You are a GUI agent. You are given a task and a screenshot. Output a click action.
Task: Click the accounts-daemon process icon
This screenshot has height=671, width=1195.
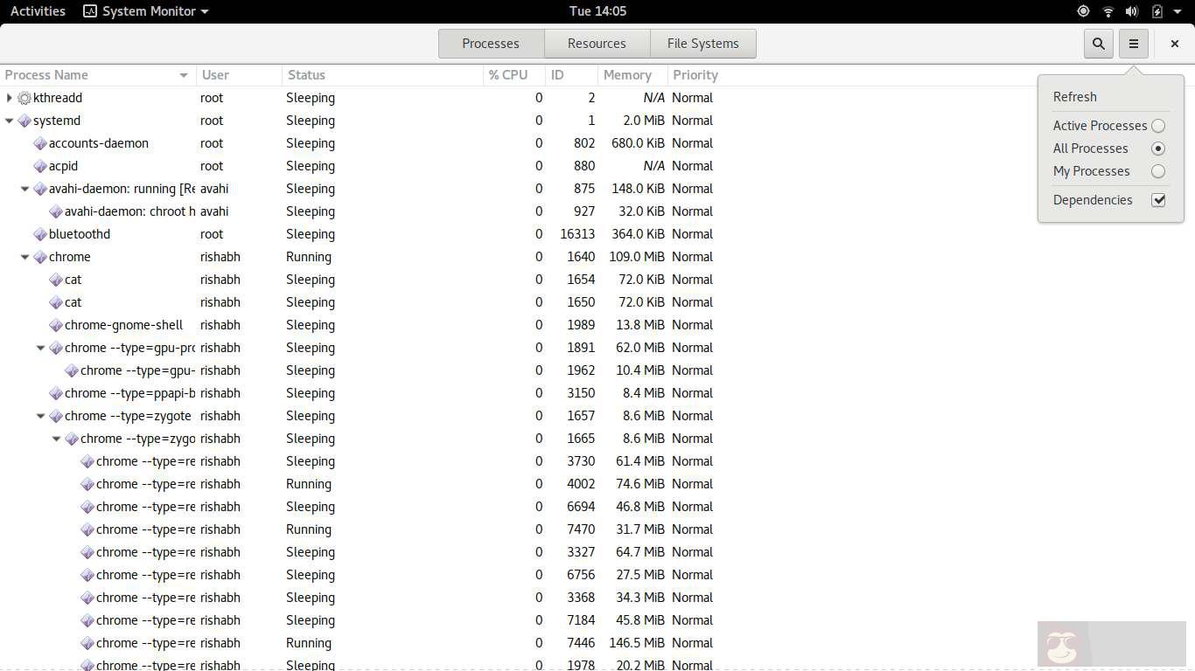coord(39,143)
